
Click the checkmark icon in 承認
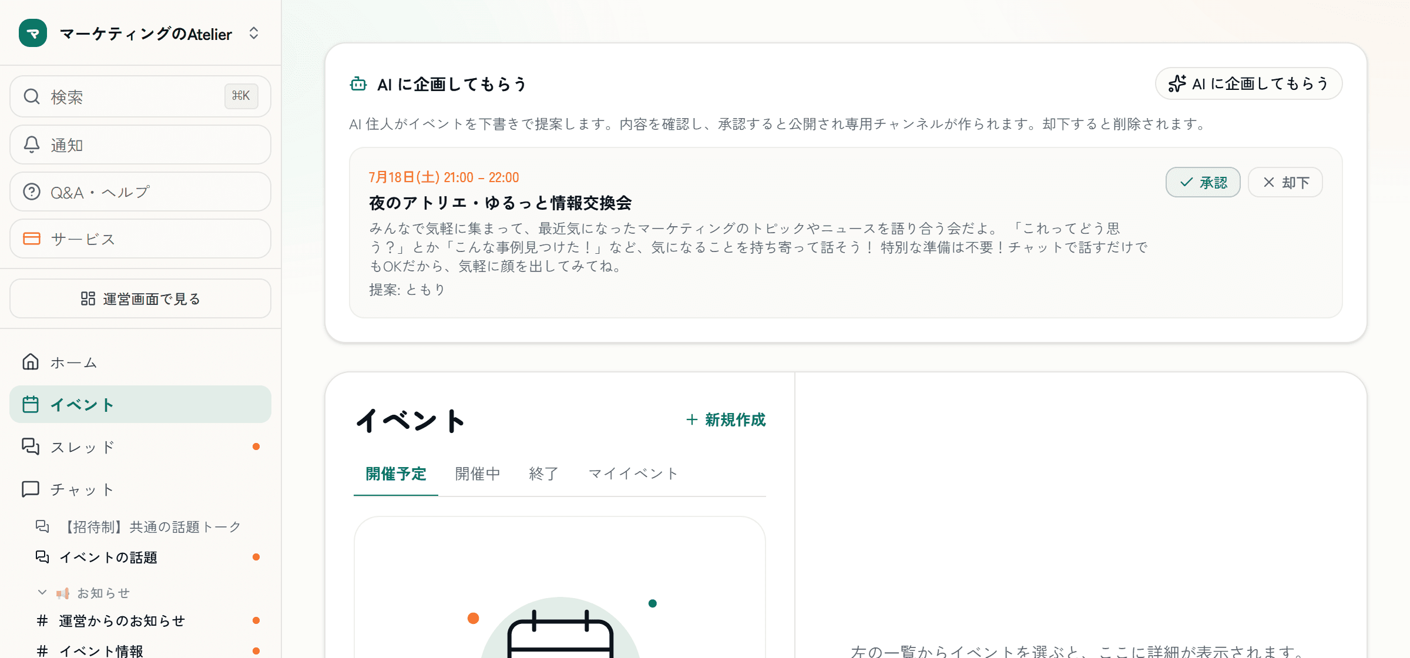[x=1187, y=182]
